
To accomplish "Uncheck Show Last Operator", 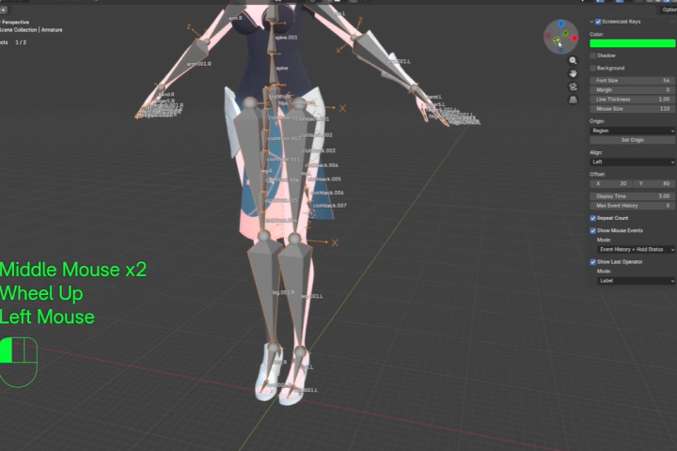I will (592, 262).
